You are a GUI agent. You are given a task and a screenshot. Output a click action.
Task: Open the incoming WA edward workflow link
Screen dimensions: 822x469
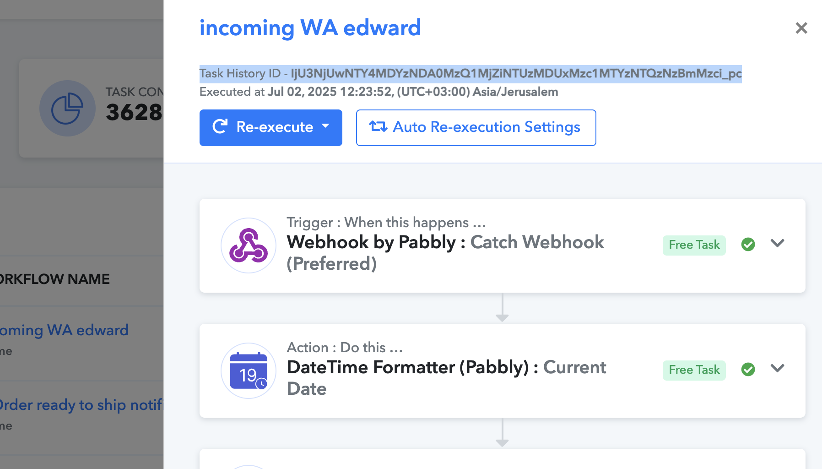point(64,330)
